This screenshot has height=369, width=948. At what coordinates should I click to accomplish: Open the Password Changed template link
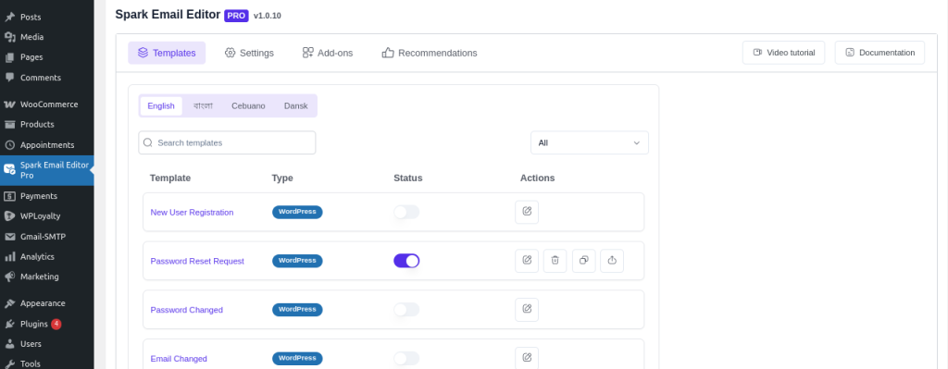coord(186,310)
